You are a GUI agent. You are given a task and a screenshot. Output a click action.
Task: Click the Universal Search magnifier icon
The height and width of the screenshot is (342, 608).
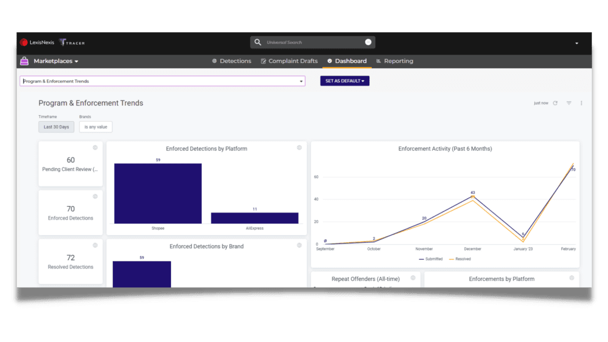point(258,42)
